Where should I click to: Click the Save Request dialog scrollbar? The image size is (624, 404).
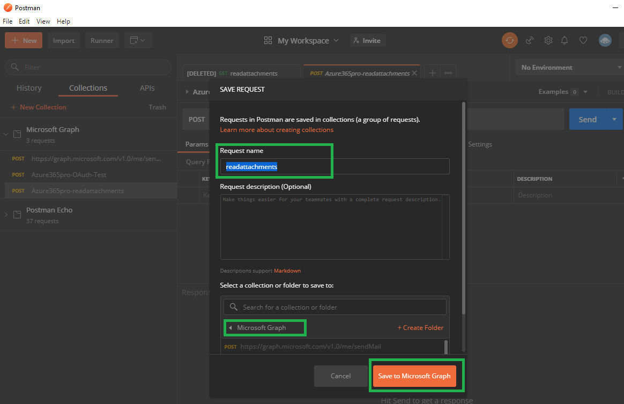pyautogui.click(x=463, y=208)
